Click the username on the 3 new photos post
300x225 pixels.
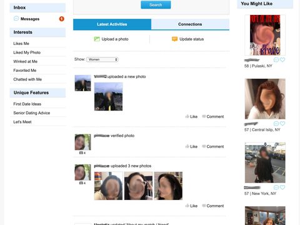point(102,166)
